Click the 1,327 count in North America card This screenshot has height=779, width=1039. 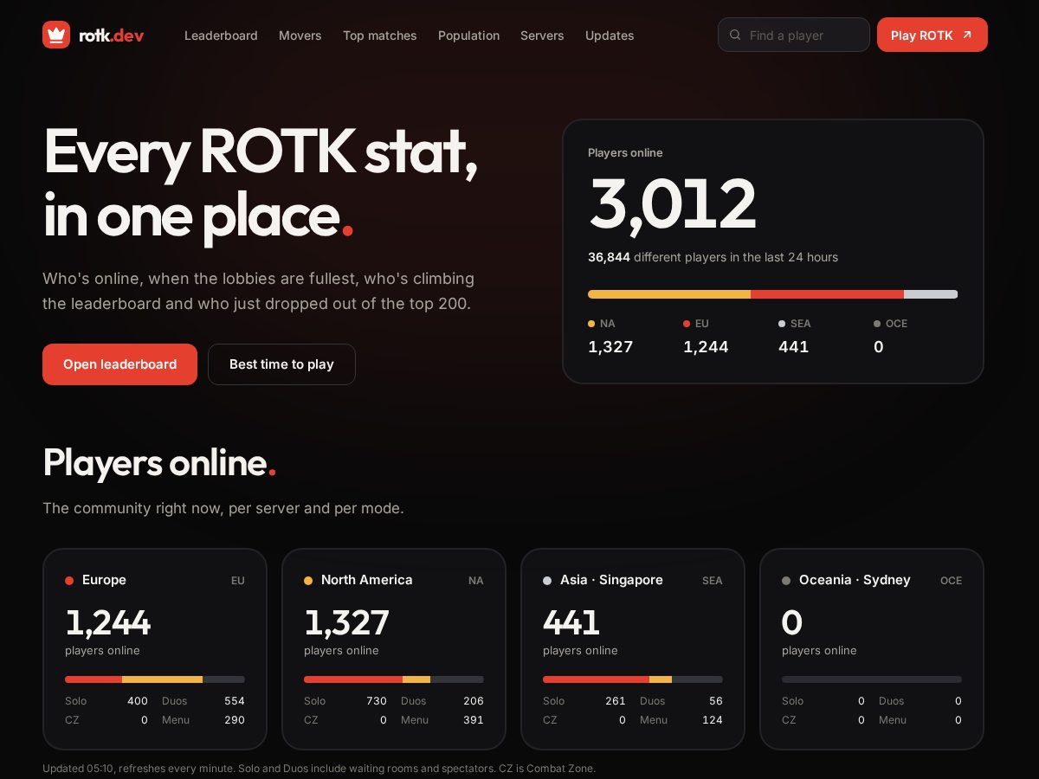tap(346, 622)
